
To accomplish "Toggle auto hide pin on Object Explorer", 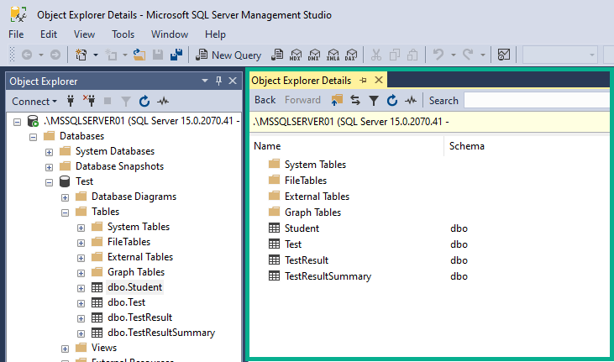I will [x=218, y=81].
